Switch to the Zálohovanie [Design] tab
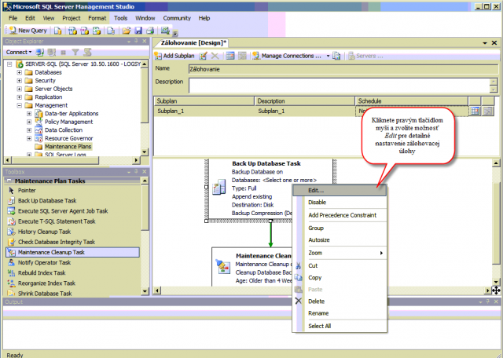The image size is (503, 358). click(x=193, y=43)
